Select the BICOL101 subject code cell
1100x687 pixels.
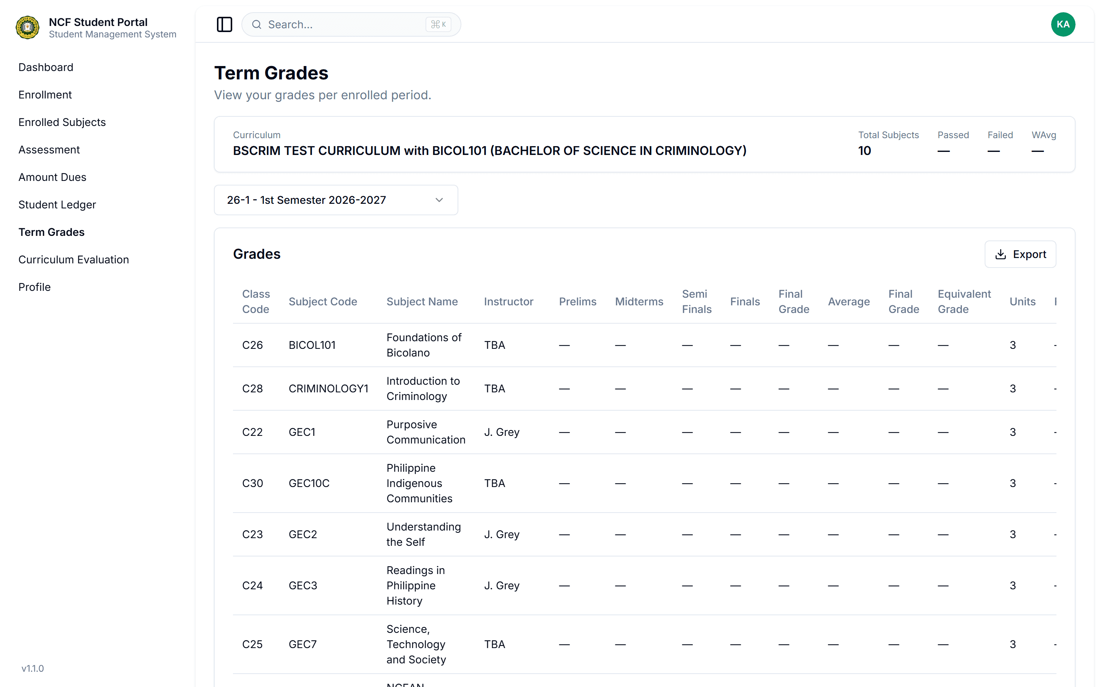coord(312,345)
